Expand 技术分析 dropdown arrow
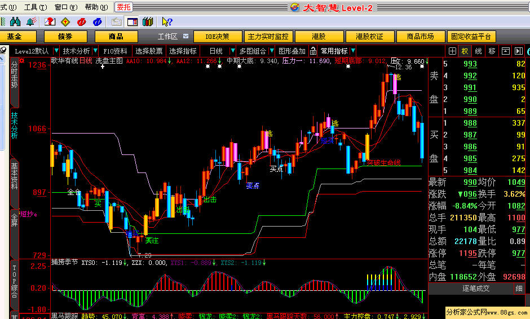Screen dimensions: 530x319 pos(95,51)
